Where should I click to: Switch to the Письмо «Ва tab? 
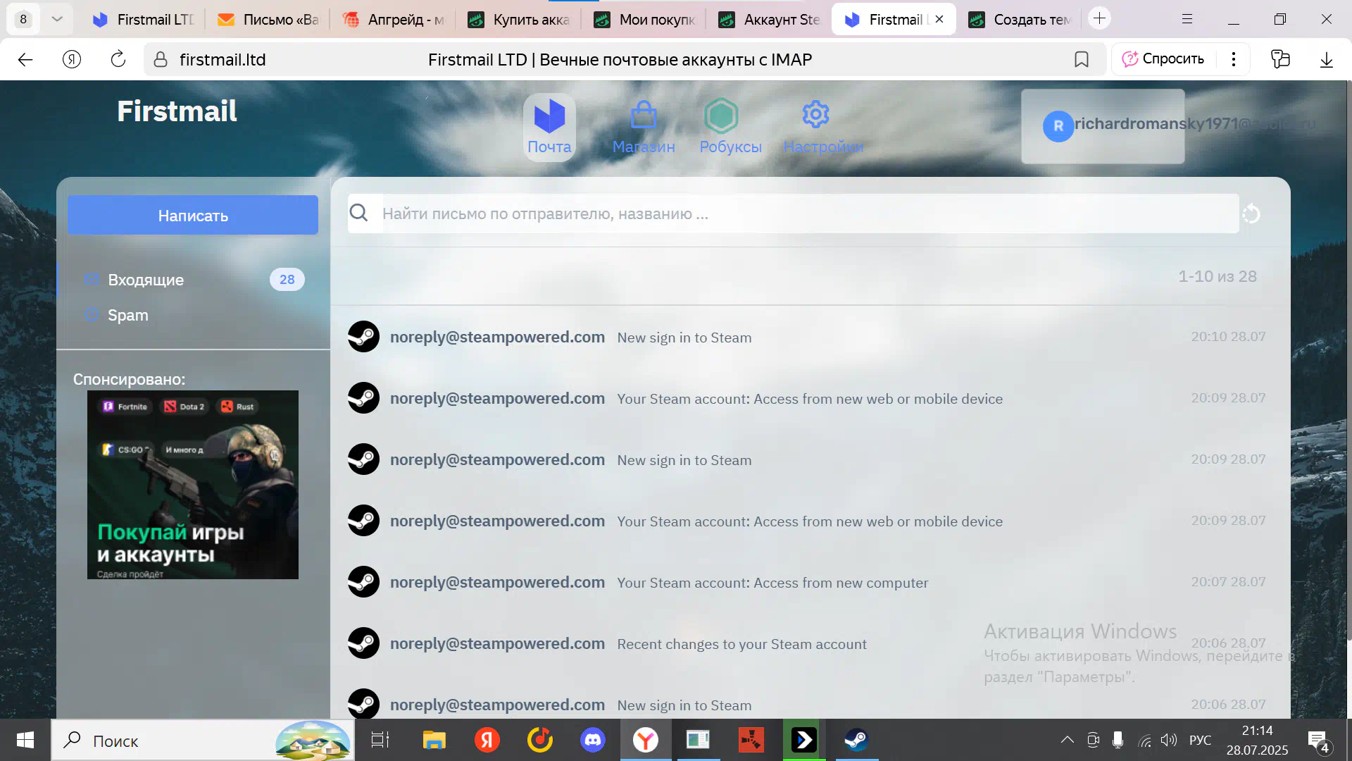pos(268,20)
